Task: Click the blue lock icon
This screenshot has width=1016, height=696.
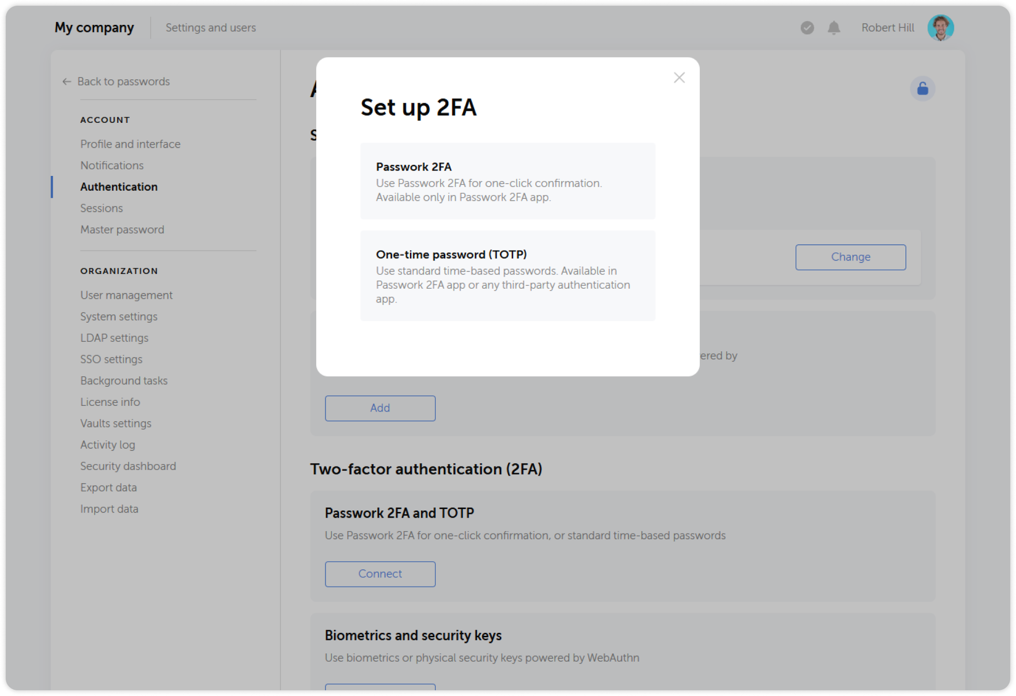Action: click(x=922, y=88)
